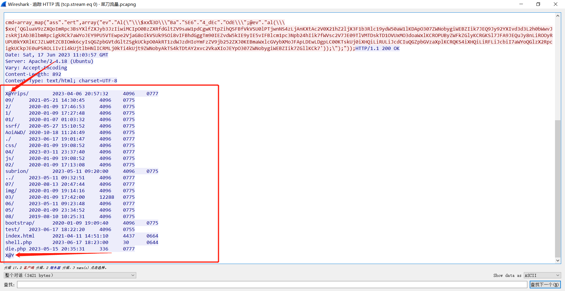
Task: Click the Content-Type: text/html header line
Action: pos(61,81)
